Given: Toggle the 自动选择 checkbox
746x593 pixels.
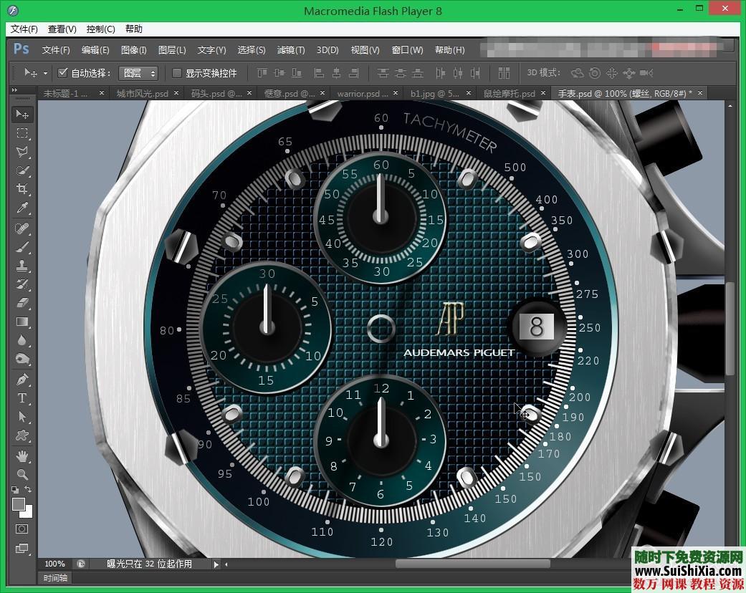Looking at the screenshot, I should click(x=62, y=72).
